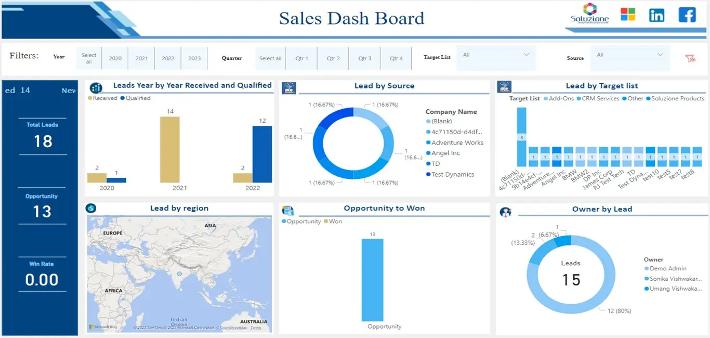Click the Opportunity bar labeled 13
Viewport: 710px width, 338px height.
(372, 280)
